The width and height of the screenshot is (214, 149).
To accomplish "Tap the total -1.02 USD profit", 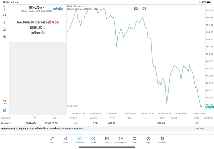I will click(x=199, y=129).
